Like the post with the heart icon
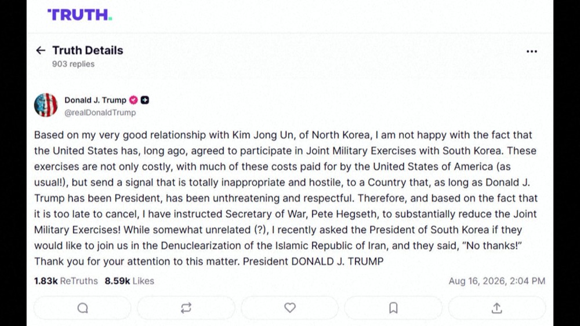 click(289, 308)
